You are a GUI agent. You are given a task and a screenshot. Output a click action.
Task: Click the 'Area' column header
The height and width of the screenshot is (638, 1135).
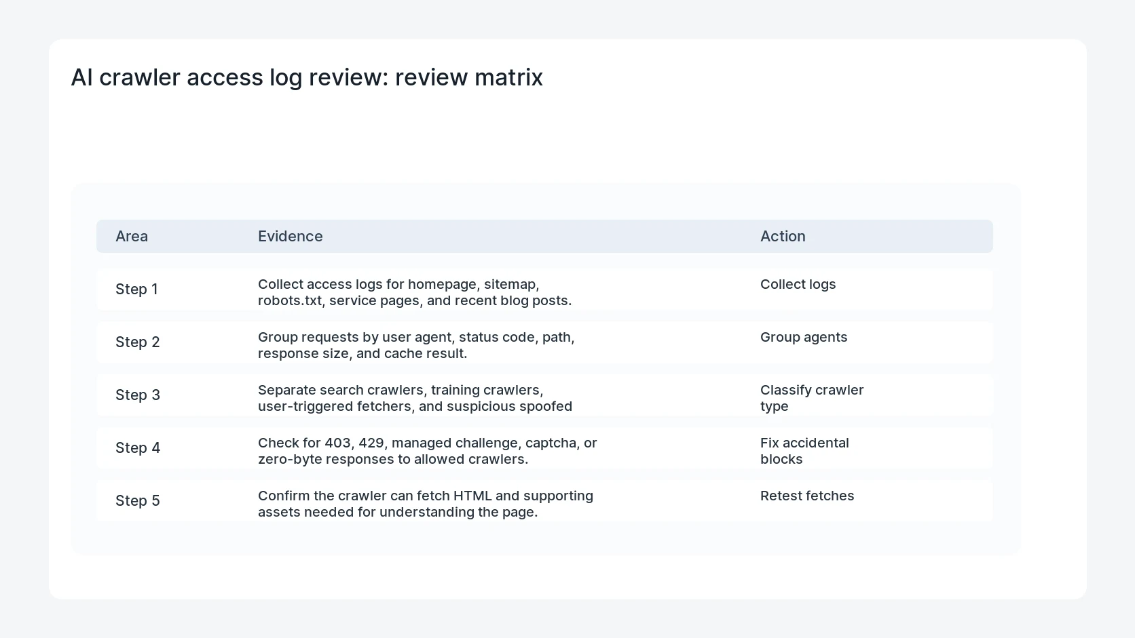coord(132,236)
